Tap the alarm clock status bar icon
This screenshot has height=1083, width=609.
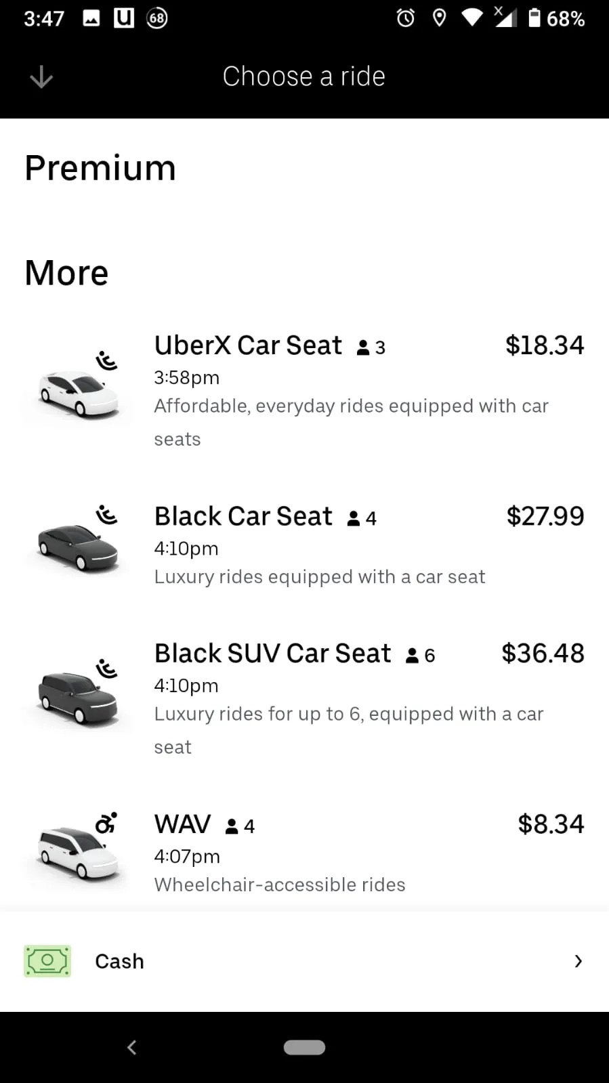coord(406,18)
